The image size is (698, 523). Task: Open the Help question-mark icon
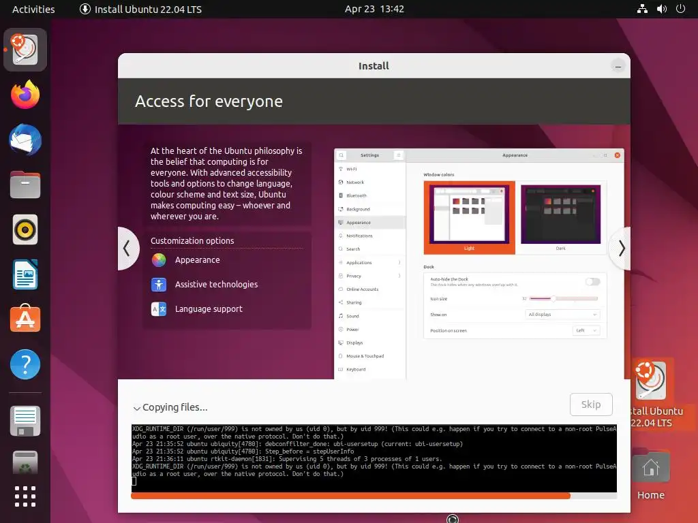[25, 364]
